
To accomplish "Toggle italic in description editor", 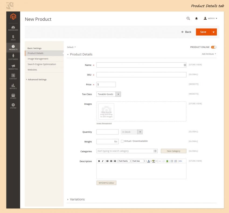I will click(103, 161).
